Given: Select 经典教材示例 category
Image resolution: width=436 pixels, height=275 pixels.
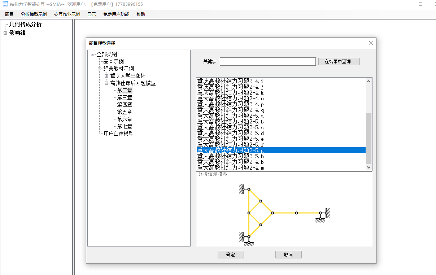Looking at the screenshot, I should coord(118,69).
